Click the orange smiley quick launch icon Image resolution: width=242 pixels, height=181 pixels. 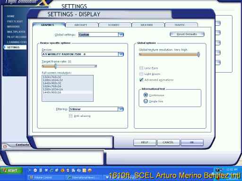point(90,170)
